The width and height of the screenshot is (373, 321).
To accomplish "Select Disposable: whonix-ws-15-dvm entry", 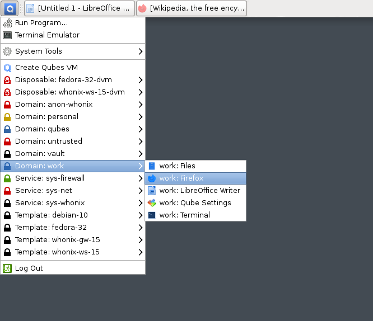I will click(69, 92).
